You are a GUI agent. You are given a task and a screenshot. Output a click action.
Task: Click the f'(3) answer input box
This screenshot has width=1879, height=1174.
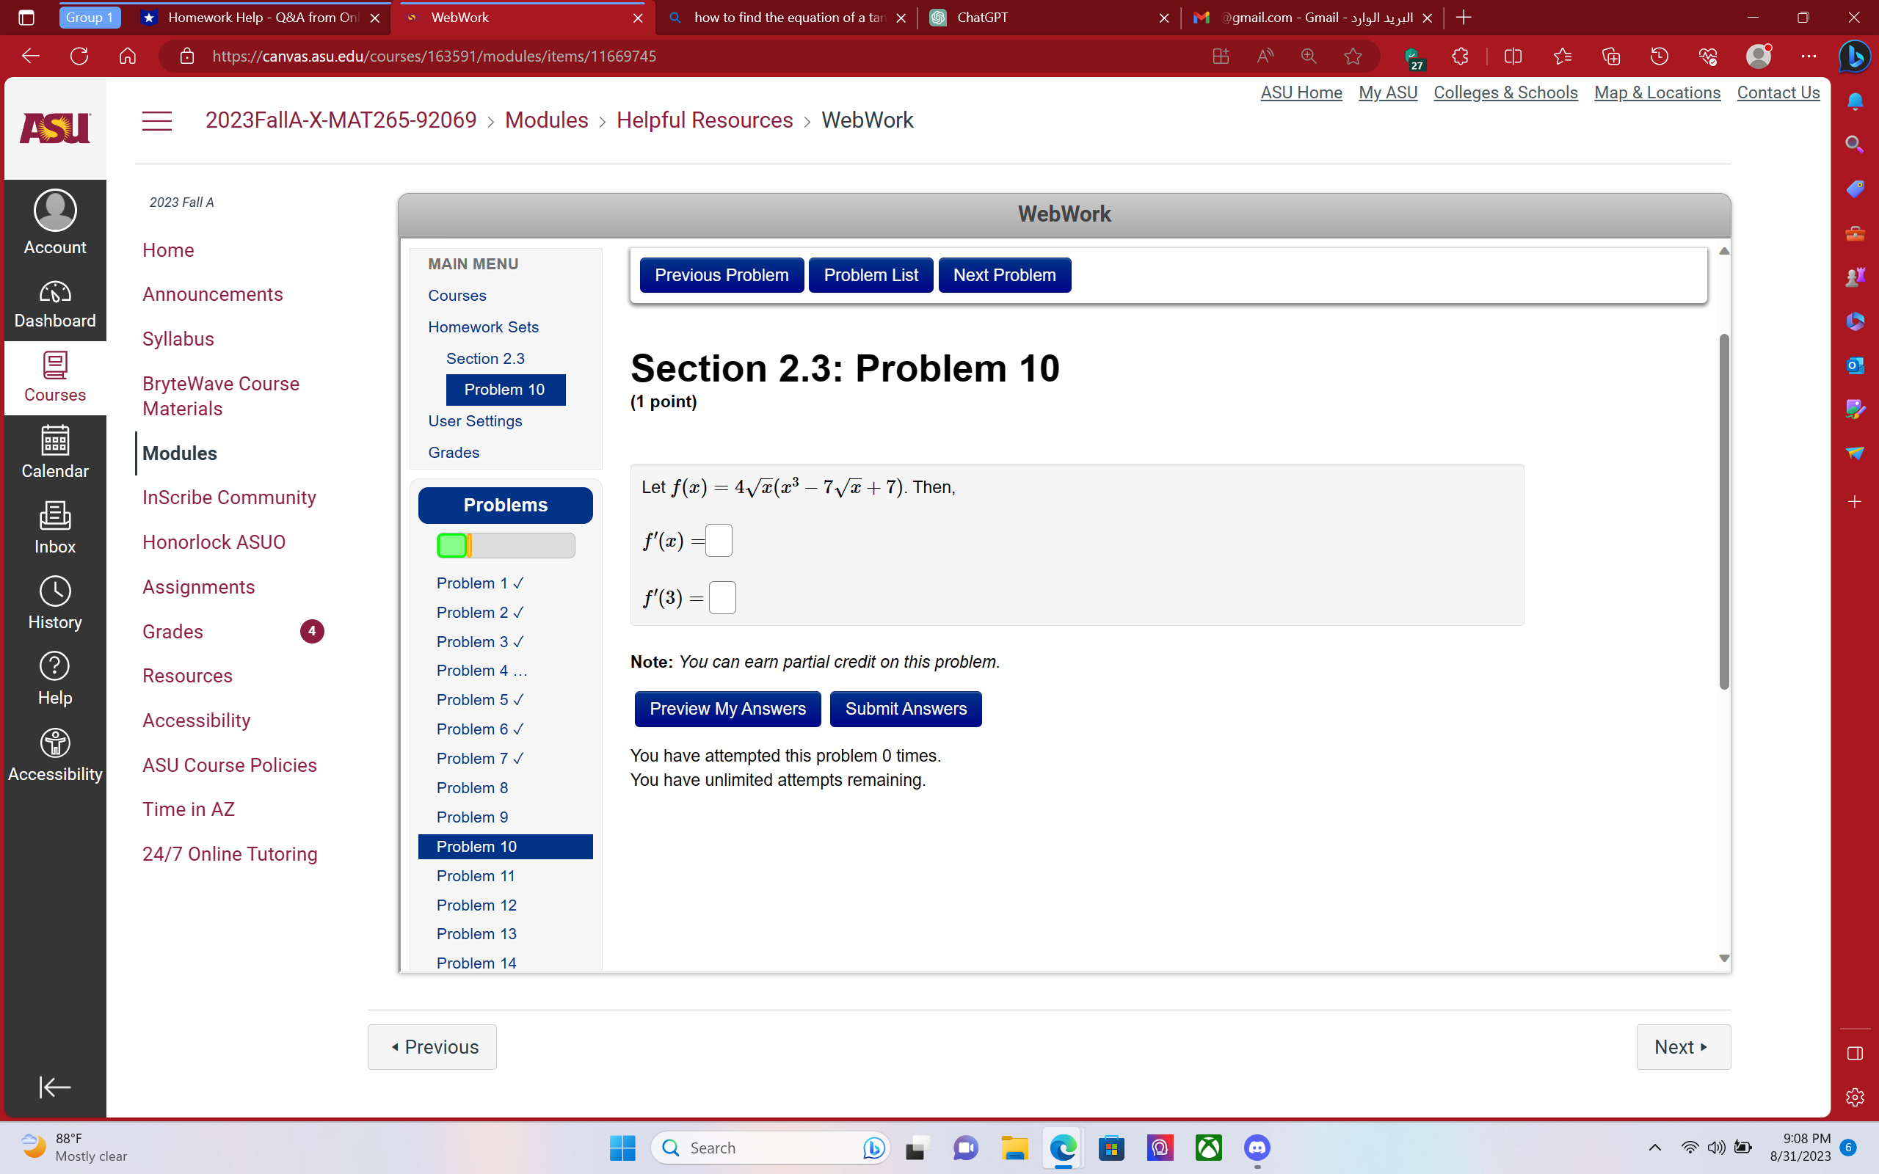point(722,597)
